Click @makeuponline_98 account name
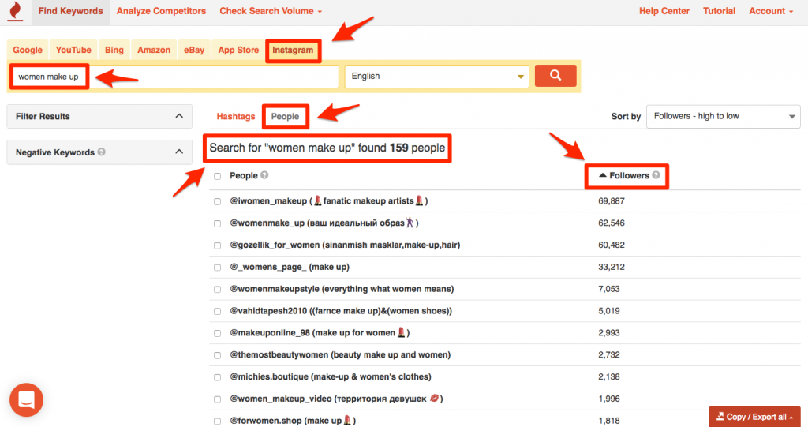This screenshot has width=808, height=427. [270, 333]
